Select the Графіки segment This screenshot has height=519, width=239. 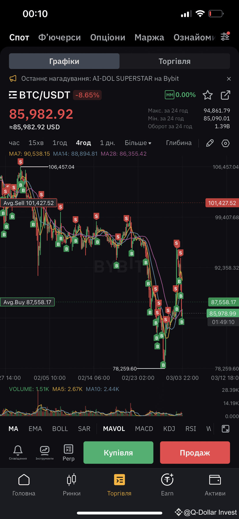click(x=64, y=61)
